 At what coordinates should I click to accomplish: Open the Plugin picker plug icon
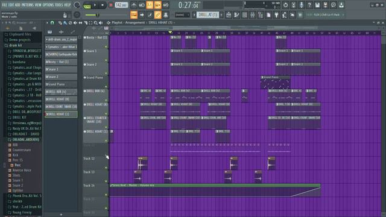276,15
